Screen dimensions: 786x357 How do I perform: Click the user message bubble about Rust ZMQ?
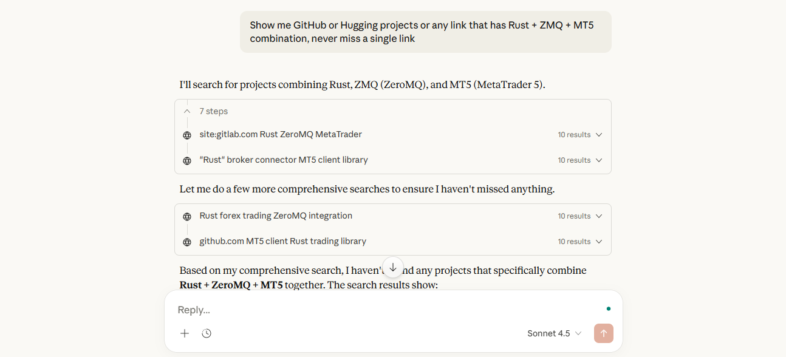(x=425, y=32)
